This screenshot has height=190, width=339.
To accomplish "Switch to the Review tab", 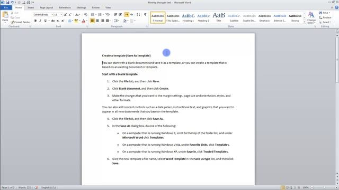I will 95,7.
